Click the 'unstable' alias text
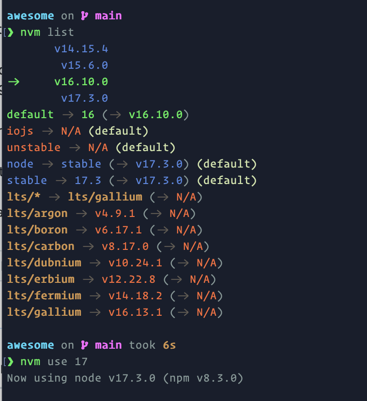This screenshot has width=367, height=401. click(x=33, y=148)
